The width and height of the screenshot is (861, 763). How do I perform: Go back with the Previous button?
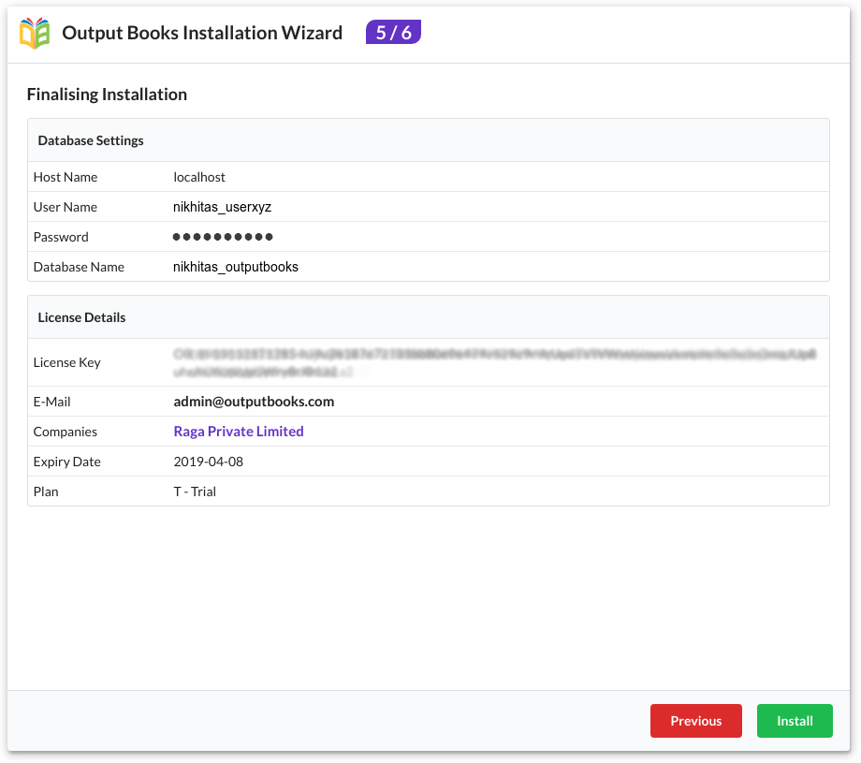click(x=695, y=721)
